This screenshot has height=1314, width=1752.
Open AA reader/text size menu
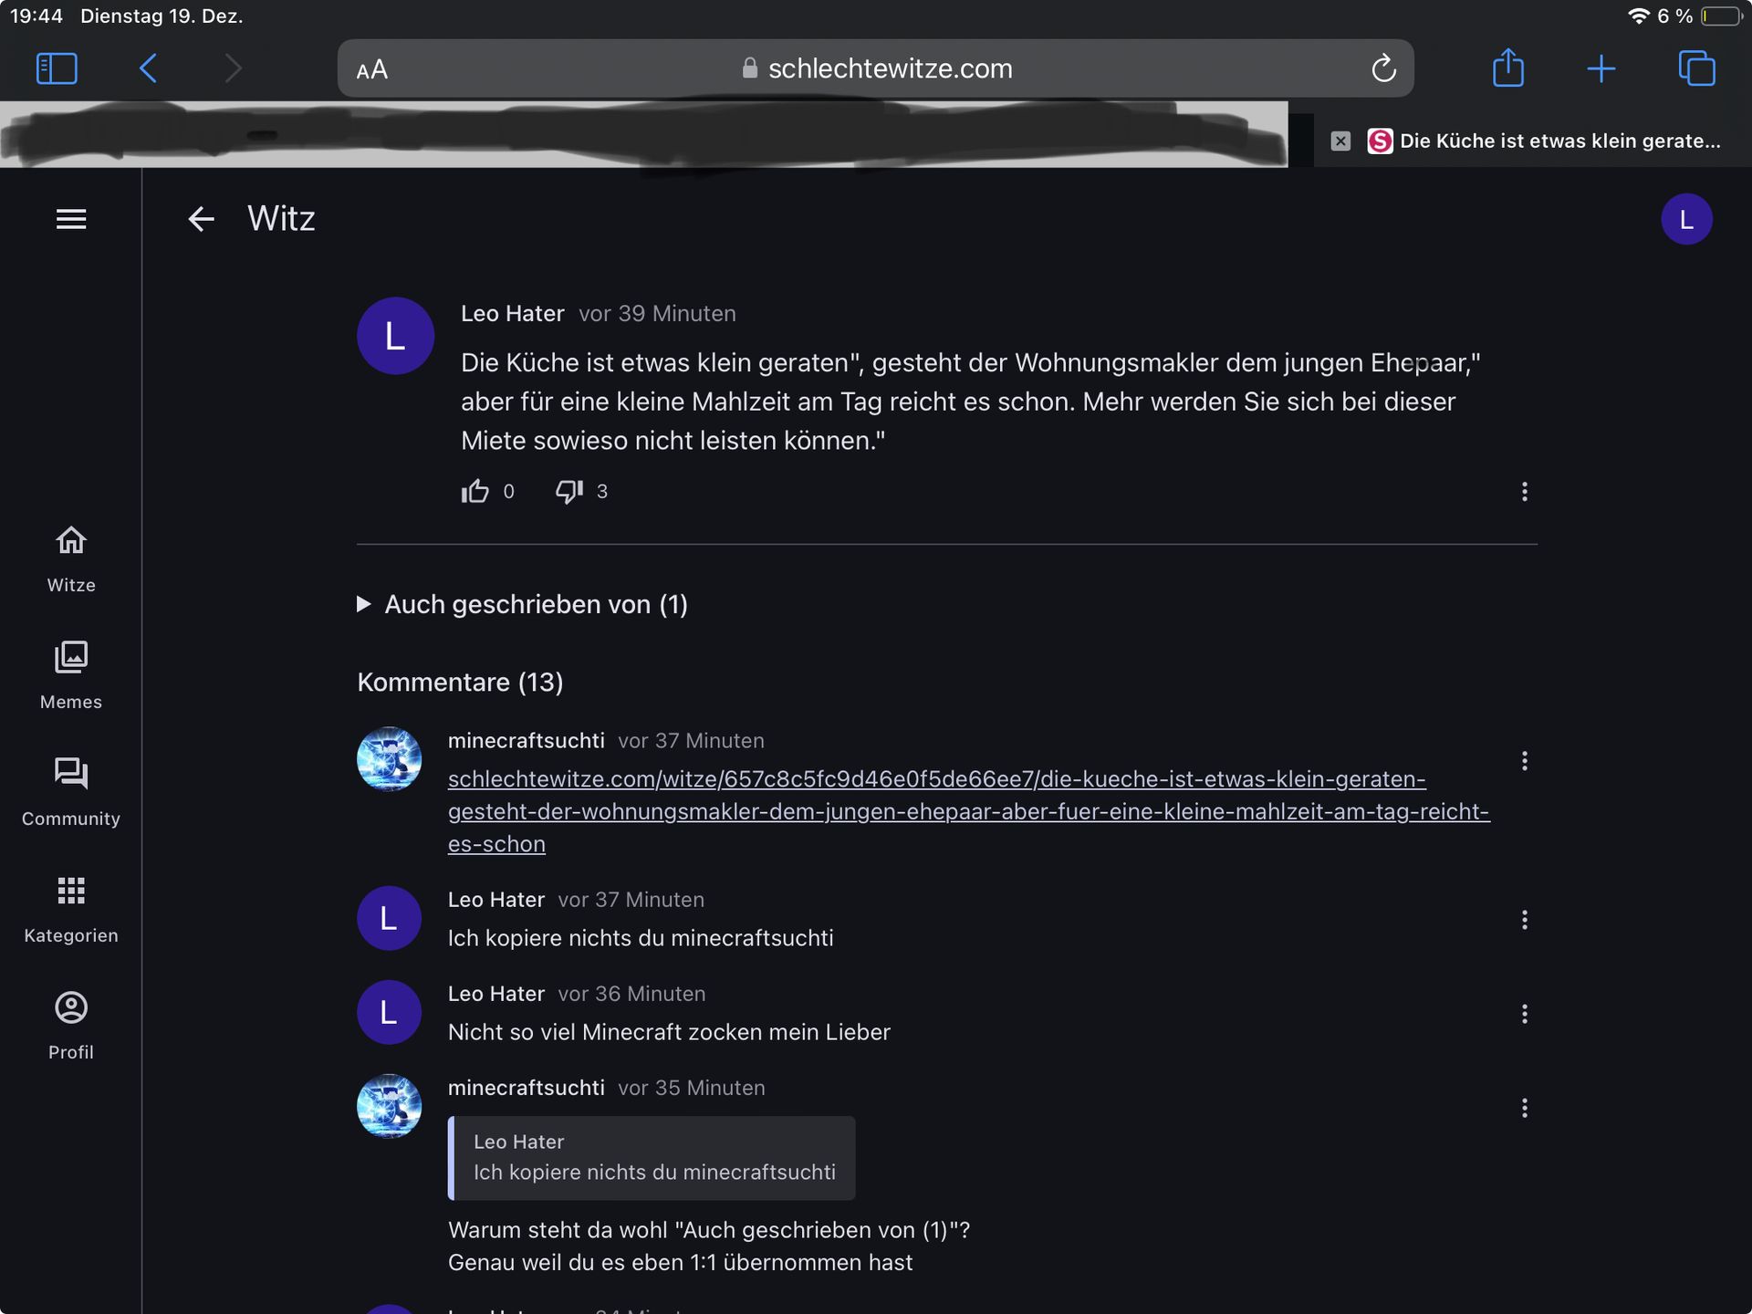pyautogui.click(x=372, y=69)
